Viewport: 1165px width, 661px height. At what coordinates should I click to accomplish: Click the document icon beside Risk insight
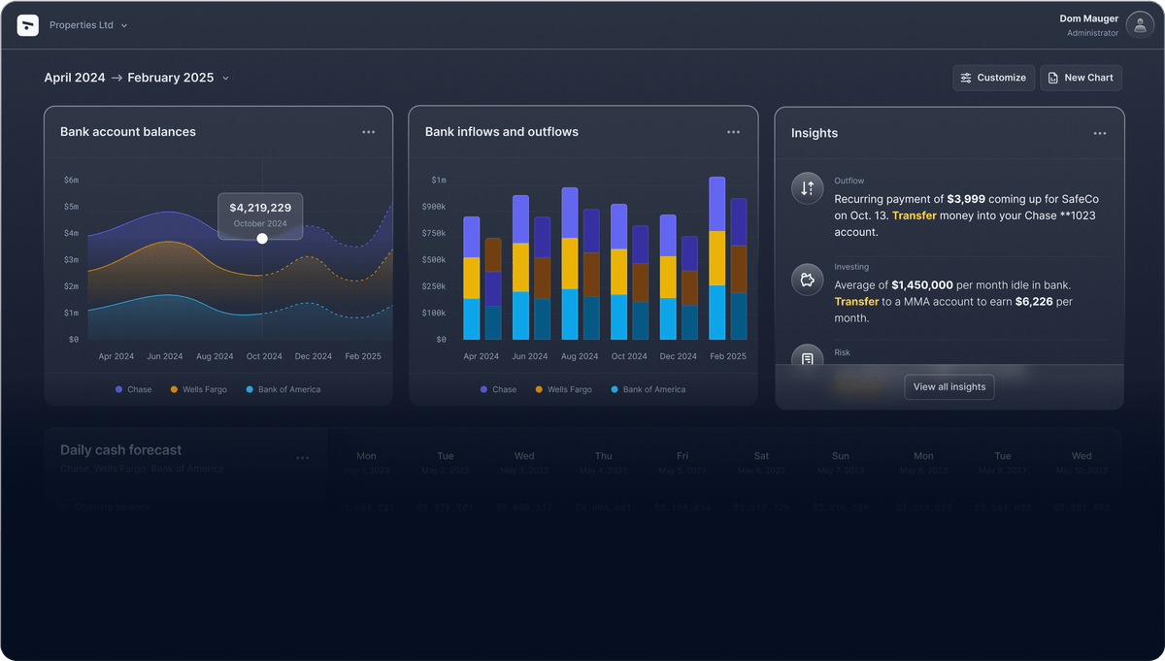pos(807,358)
